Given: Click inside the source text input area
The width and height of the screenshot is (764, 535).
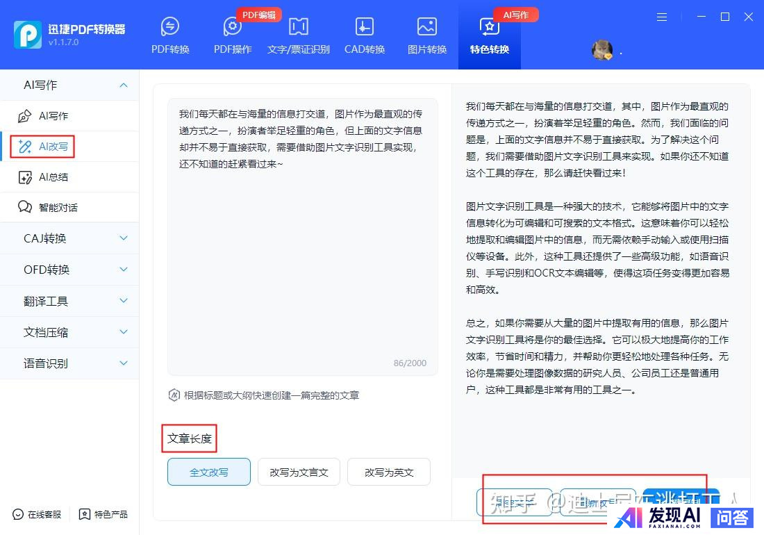Looking at the screenshot, I should (302, 264).
